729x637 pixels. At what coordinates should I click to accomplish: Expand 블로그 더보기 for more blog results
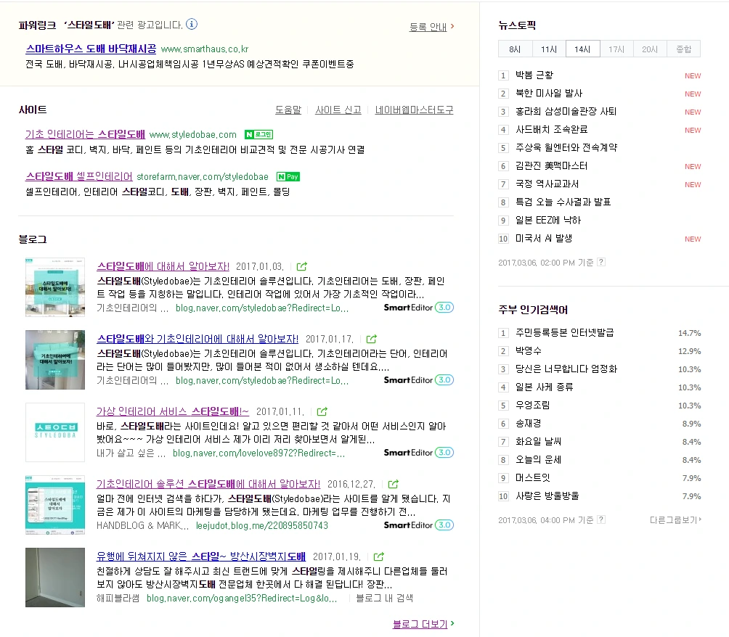pyautogui.click(x=423, y=624)
